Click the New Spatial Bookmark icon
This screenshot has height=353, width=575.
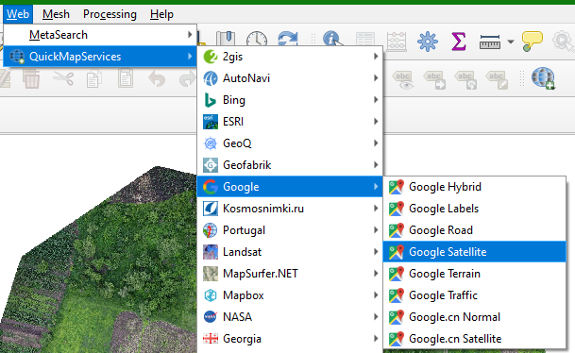click(x=226, y=38)
